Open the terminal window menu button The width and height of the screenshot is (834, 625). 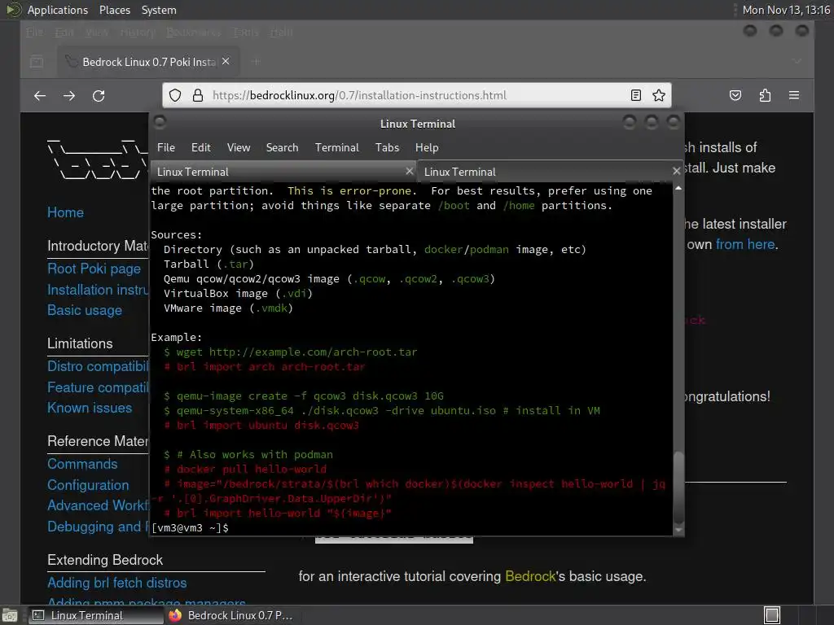tap(160, 123)
